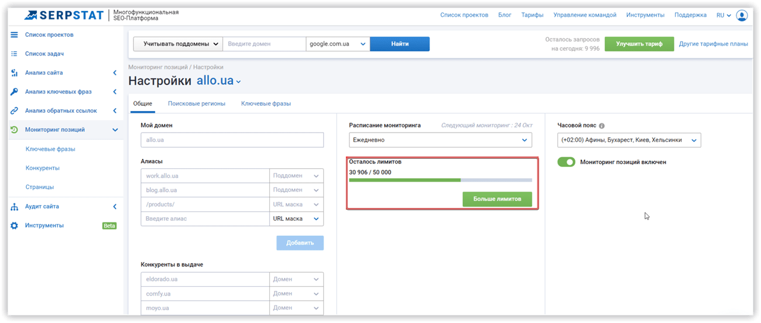Image resolution: width=761 pixels, height=323 pixels.
Task: Open the google.com.ua search engine dropdown
Action: coord(338,44)
